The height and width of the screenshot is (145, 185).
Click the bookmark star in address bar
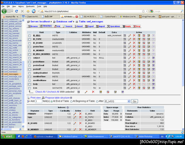(143, 11)
